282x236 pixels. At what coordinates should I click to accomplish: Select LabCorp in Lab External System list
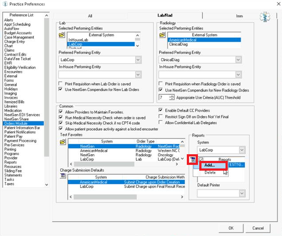click(x=101, y=44)
